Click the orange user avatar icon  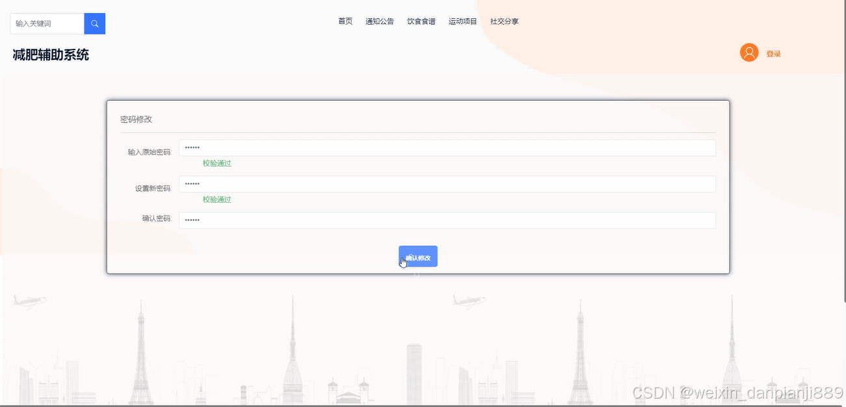[x=749, y=53]
